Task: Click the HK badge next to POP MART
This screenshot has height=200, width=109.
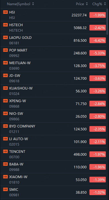Action: pyautogui.click(x=5, y=50)
